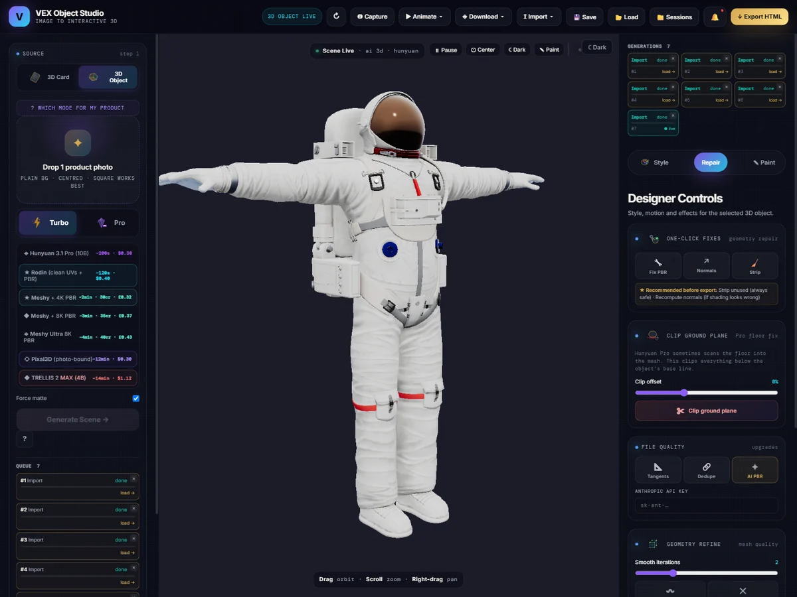The width and height of the screenshot is (797, 597).
Task: Click the Anthropic API key field
Action: coord(707,505)
